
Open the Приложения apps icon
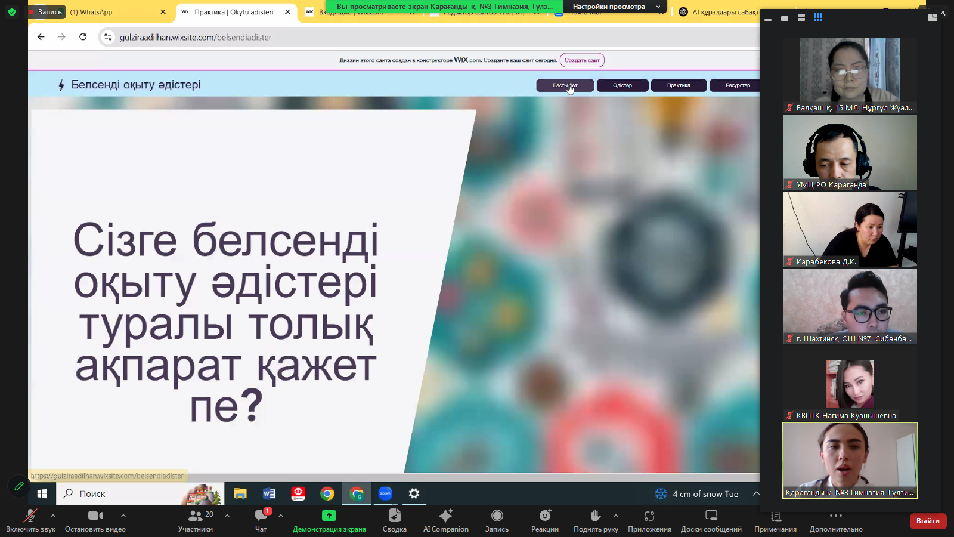click(649, 519)
